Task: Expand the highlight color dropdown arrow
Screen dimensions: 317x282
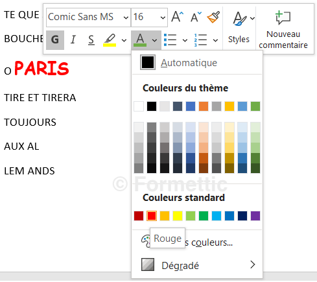Action: [124, 40]
